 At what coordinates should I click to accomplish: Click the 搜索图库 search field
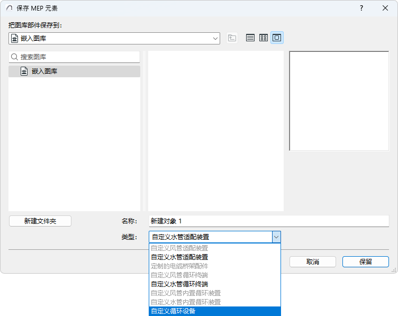pyautogui.click(x=75, y=57)
